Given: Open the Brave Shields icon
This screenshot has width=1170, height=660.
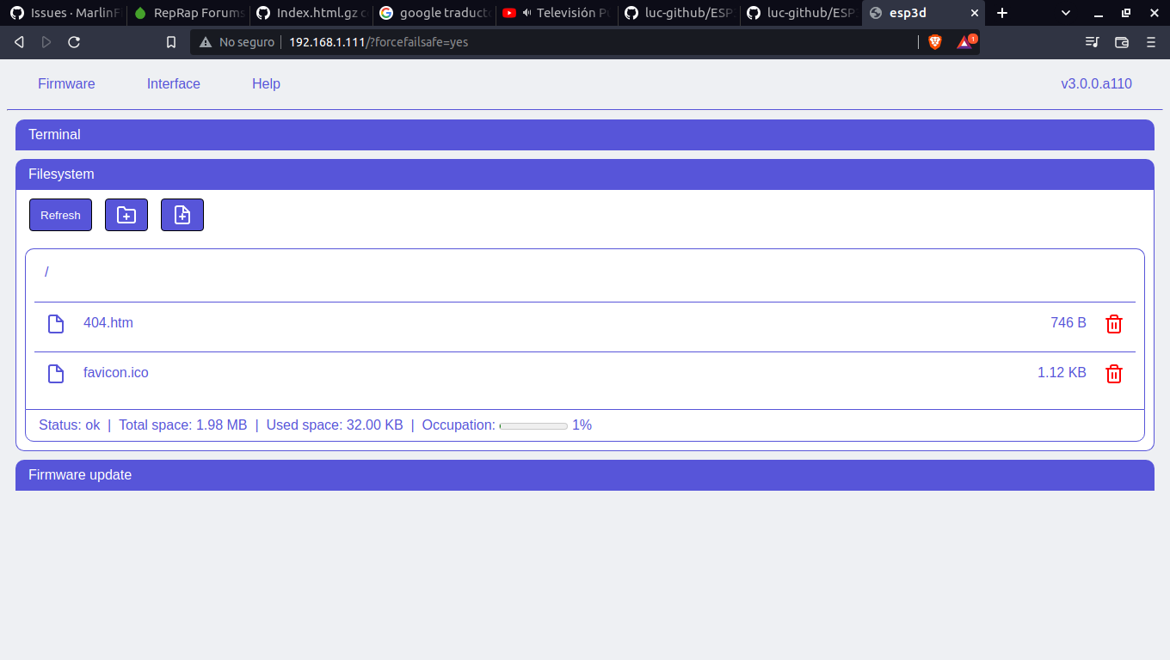Looking at the screenshot, I should coord(934,42).
